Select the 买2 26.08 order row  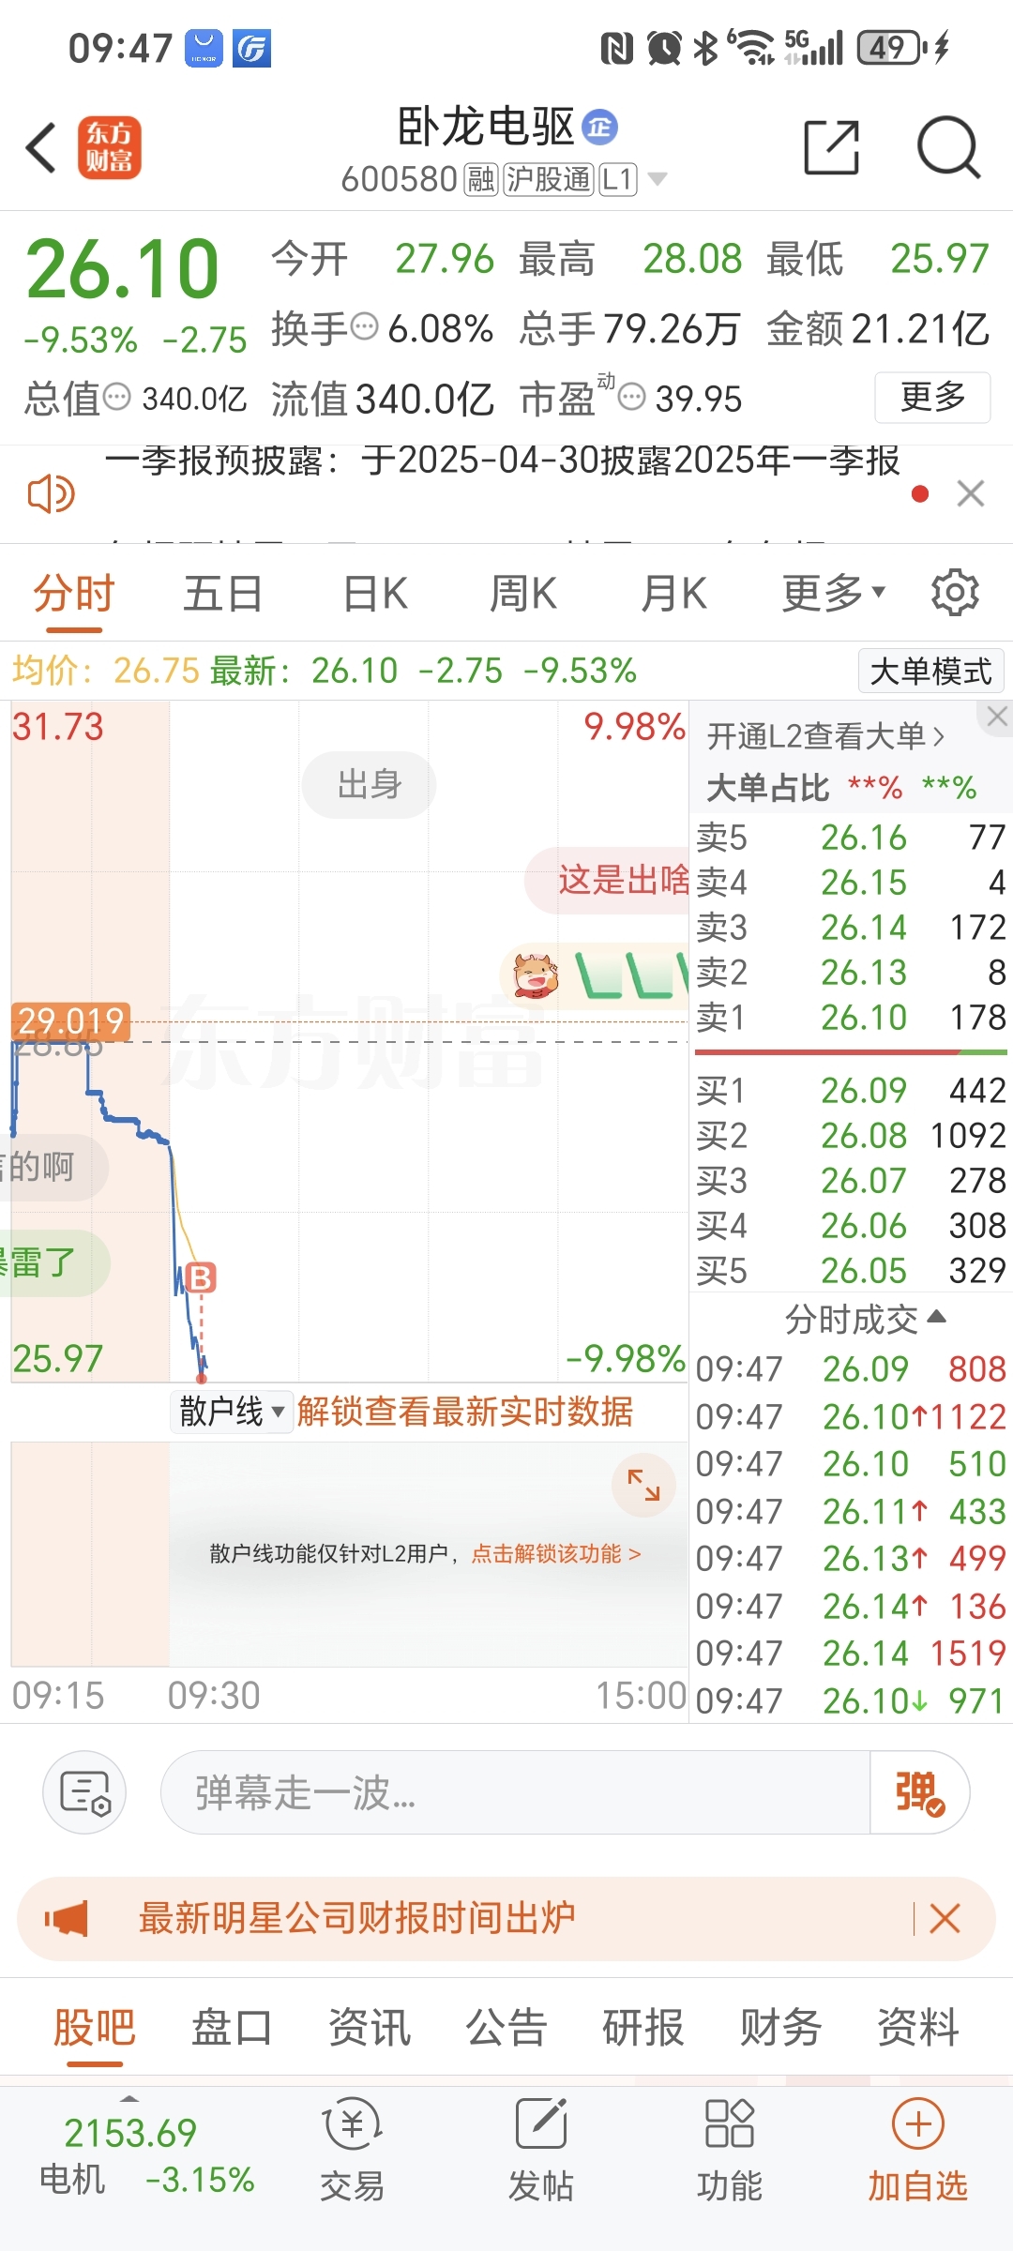(851, 1136)
